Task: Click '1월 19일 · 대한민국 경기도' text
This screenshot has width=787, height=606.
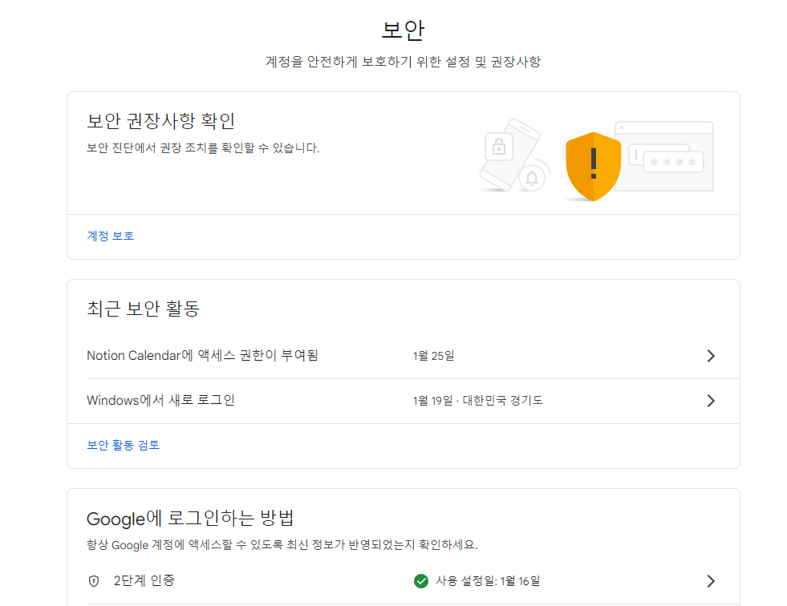Action: tap(478, 400)
